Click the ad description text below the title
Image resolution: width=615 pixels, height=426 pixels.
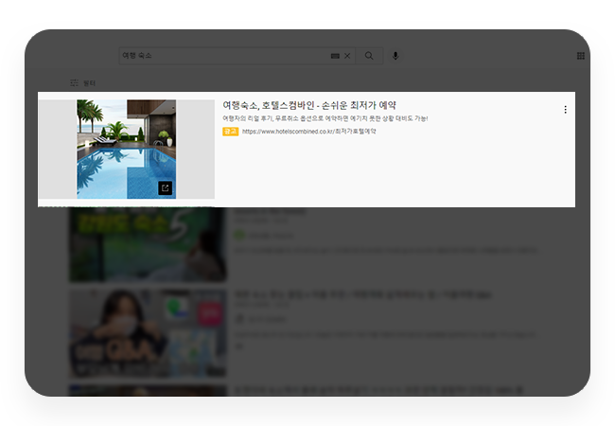coord(325,118)
